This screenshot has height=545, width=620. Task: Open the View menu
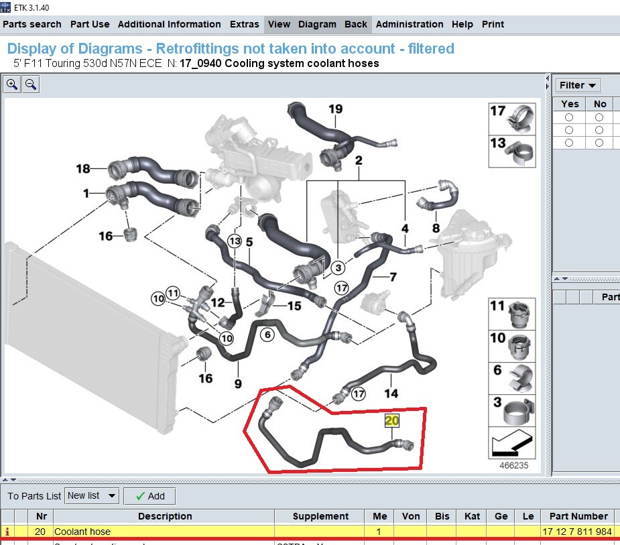[x=279, y=24]
